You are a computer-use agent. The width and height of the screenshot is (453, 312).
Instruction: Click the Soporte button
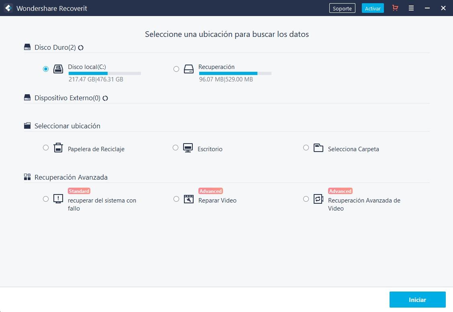coord(342,8)
